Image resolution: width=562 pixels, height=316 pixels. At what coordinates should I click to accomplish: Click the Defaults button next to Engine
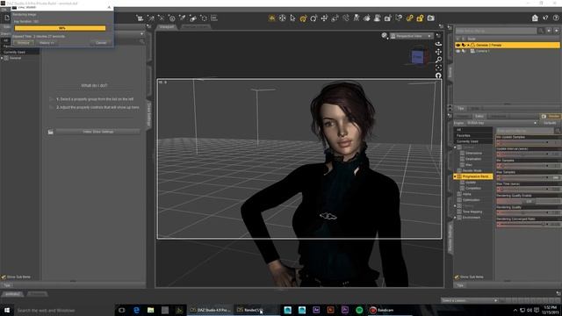click(x=550, y=123)
